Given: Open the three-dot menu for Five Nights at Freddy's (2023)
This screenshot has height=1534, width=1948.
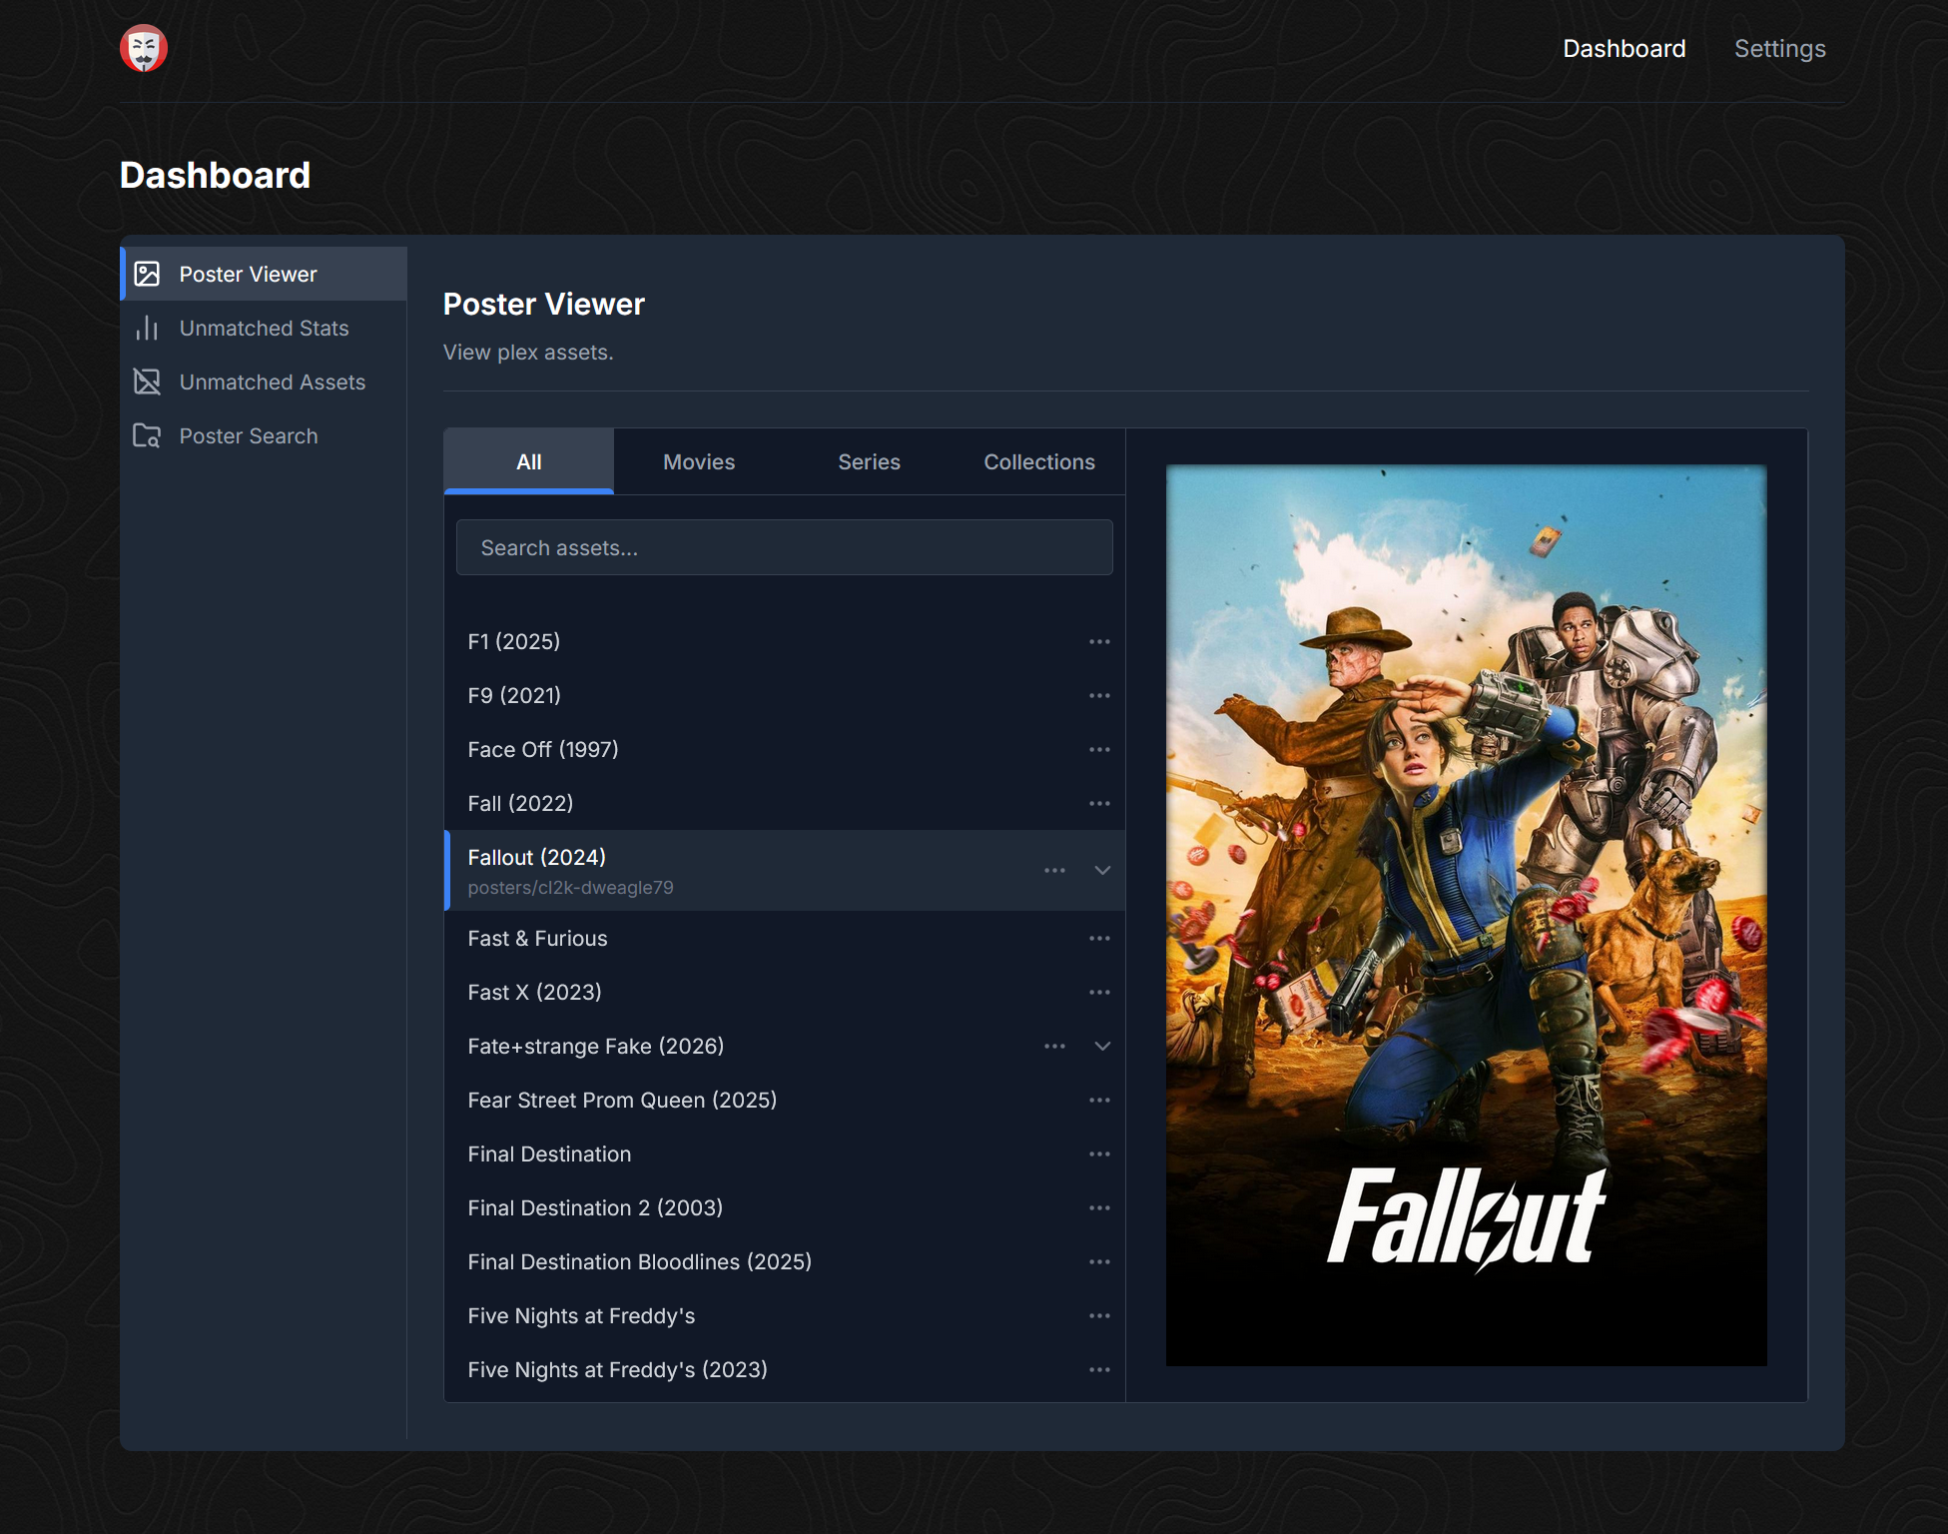Looking at the screenshot, I should pos(1099,1369).
